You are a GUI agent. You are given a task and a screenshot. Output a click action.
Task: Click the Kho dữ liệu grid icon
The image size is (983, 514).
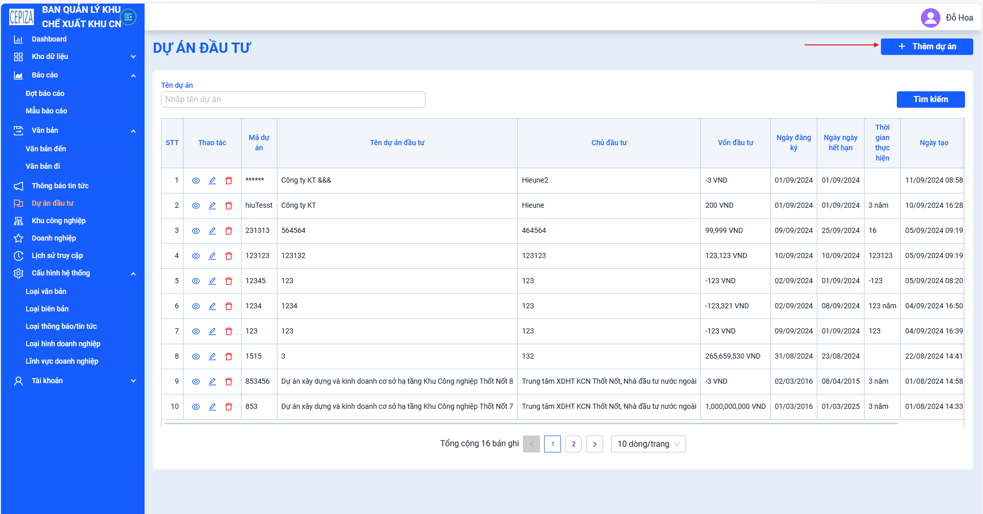tap(18, 57)
